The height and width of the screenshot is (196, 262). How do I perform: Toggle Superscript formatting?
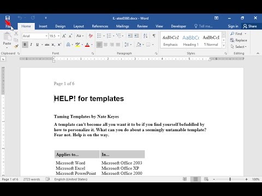[59, 45]
